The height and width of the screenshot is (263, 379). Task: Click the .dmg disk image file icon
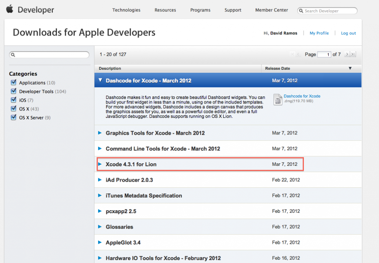278,99
